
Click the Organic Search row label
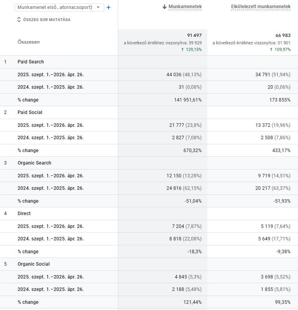click(x=34, y=163)
